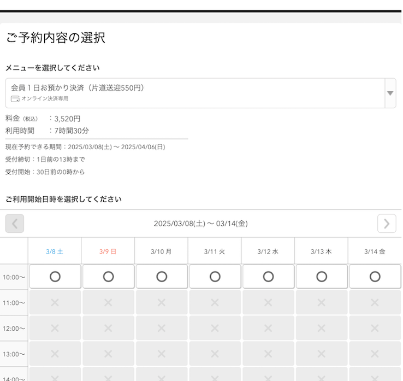Select the 10:00 slot on 3/10 Monday
The image size is (403, 381).
162,277
